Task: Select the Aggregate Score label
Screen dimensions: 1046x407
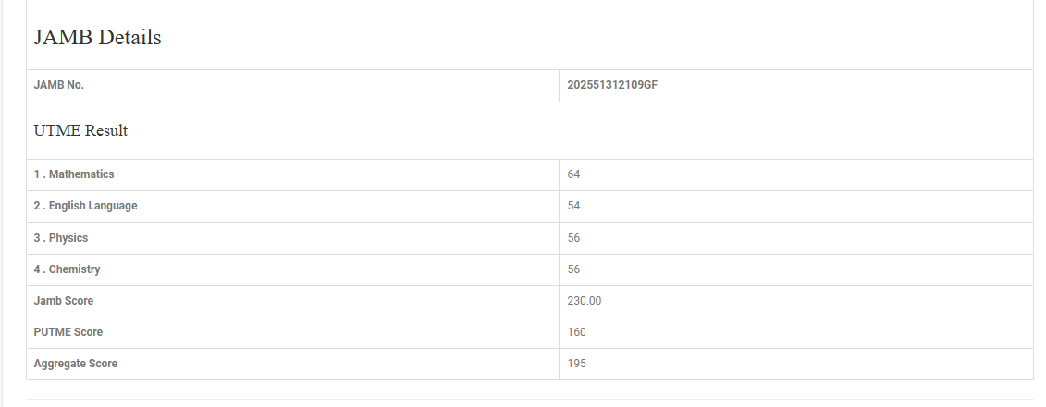Action: tap(76, 364)
